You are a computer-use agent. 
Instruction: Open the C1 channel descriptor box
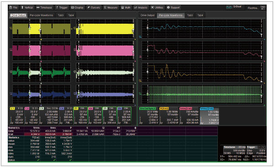click(x=16, y=116)
